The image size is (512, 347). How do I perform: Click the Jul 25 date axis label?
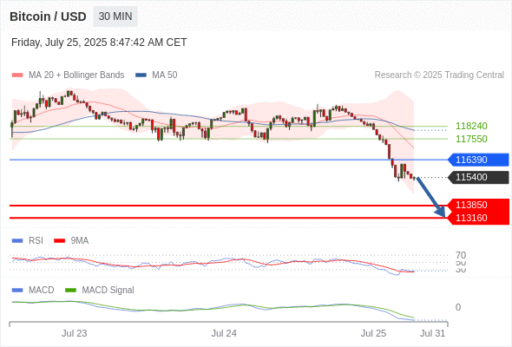coord(373,333)
